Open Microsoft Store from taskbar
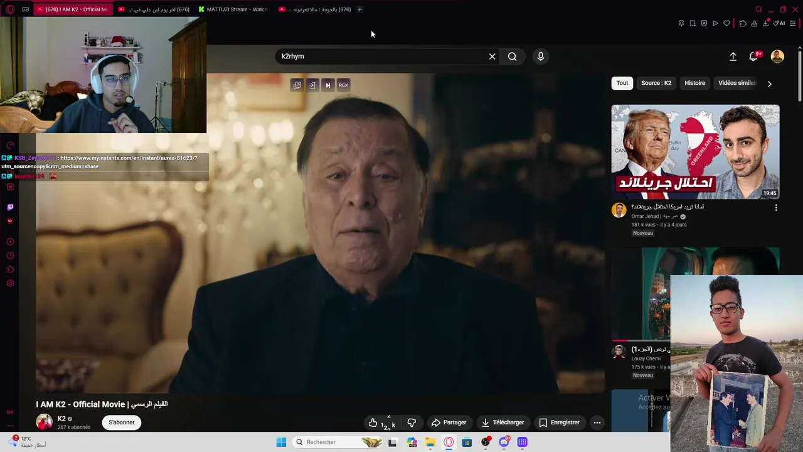Screen dimensions: 803x452 [467, 442]
